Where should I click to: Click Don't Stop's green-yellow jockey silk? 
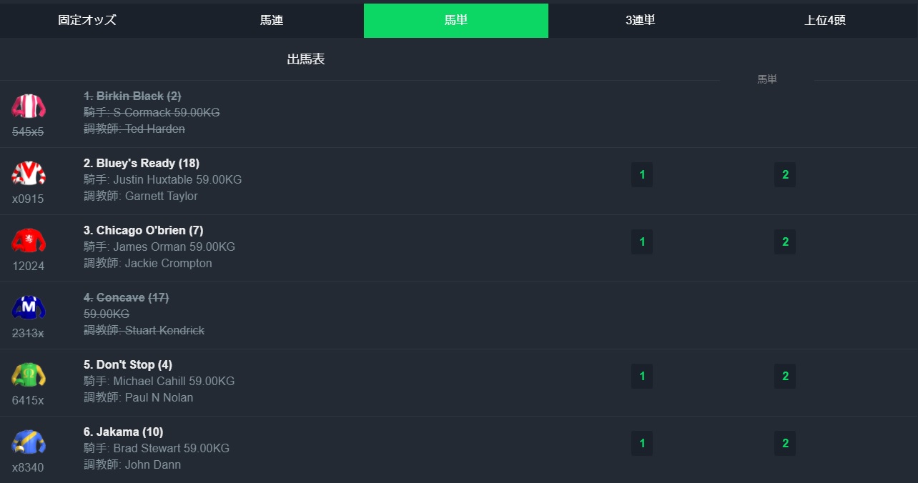[29, 375]
